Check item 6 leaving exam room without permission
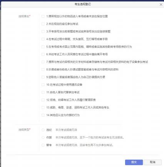 (x=43, y=54)
